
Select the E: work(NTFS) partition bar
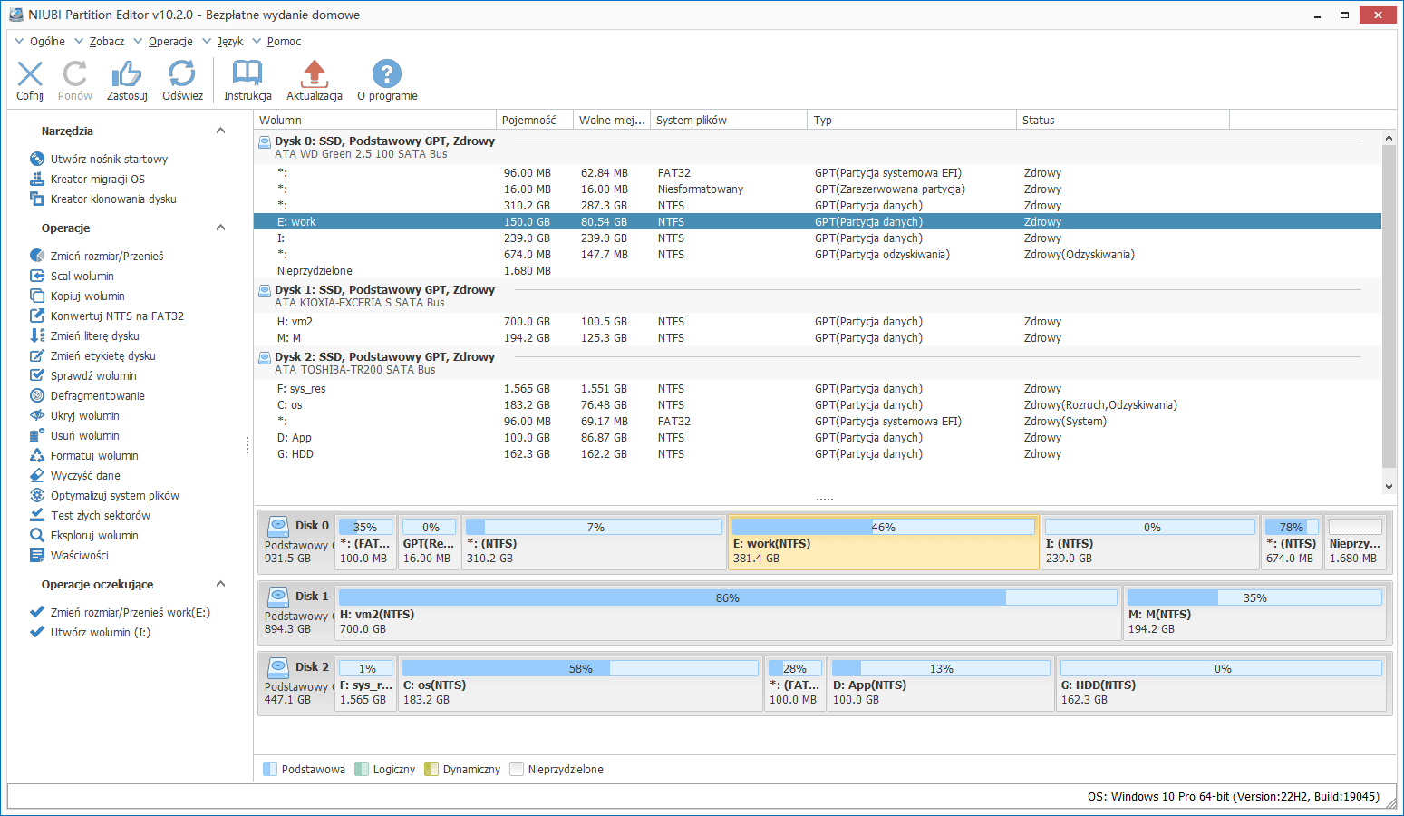click(883, 543)
